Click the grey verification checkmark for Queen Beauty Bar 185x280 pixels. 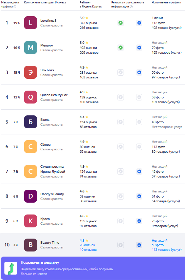(139, 97)
